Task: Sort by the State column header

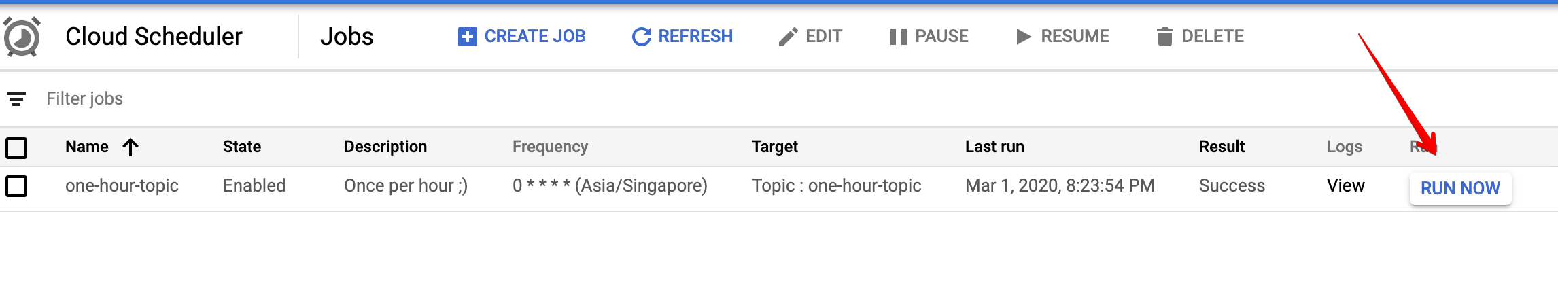Action: pyautogui.click(x=241, y=147)
